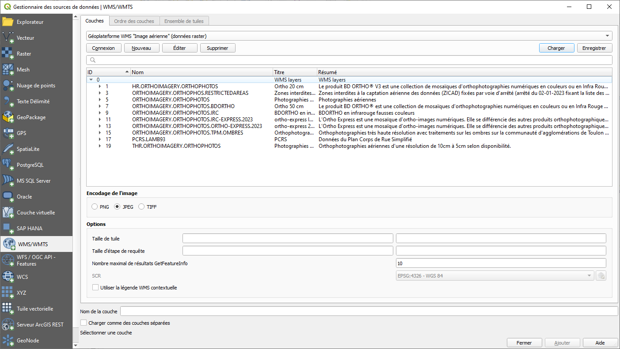Image resolution: width=620 pixels, height=349 pixels.
Task: Click the layer search filter field
Action: tap(349, 60)
